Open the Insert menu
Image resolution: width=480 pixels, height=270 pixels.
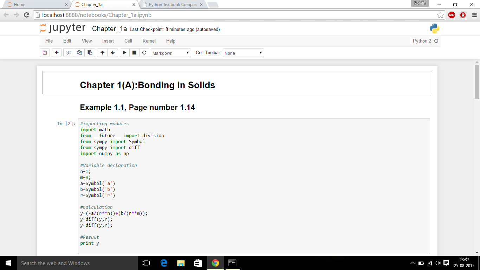tap(108, 41)
